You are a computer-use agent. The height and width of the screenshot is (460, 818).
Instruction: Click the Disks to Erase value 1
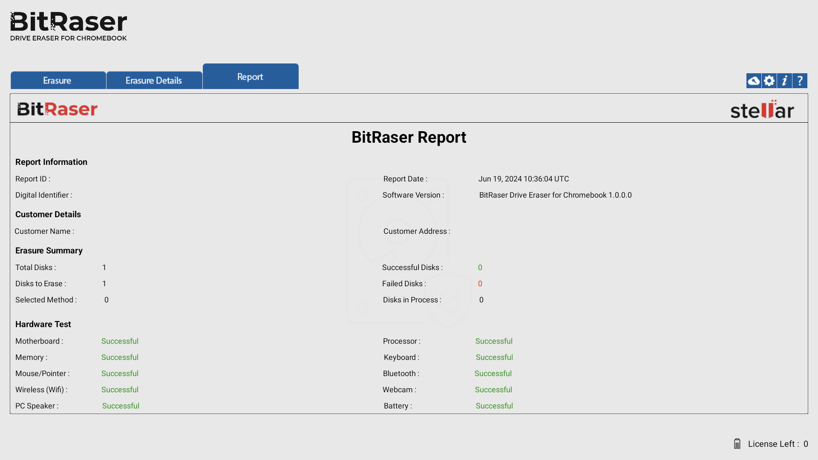click(x=104, y=284)
